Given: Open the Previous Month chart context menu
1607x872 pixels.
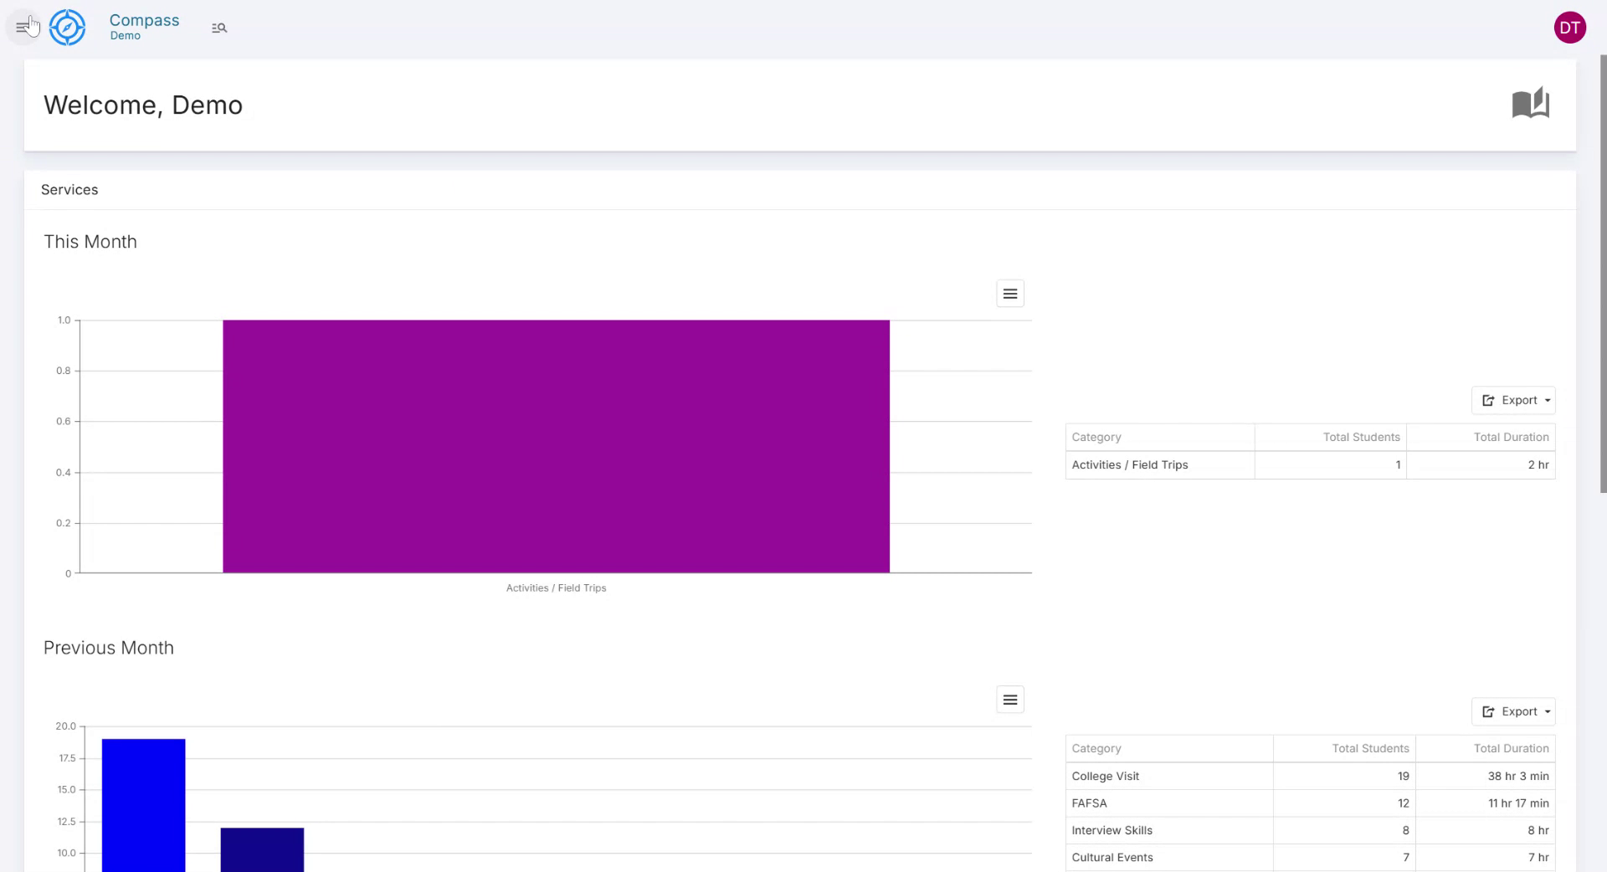Looking at the screenshot, I should coord(1009,700).
